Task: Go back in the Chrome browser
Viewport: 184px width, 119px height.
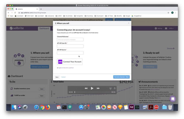Action: [8, 13]
